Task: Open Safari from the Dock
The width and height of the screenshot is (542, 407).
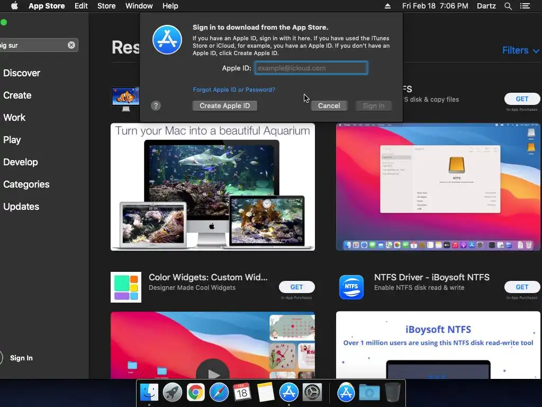Action: pyautogui.click(x=219, y=393)
